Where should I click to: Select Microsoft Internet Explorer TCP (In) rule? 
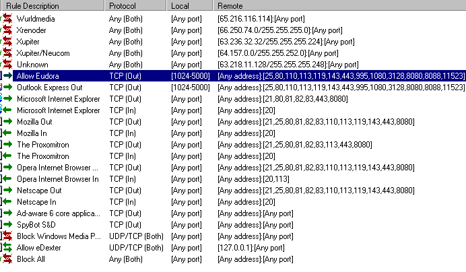pyautogui.click(x=233, y=110)
